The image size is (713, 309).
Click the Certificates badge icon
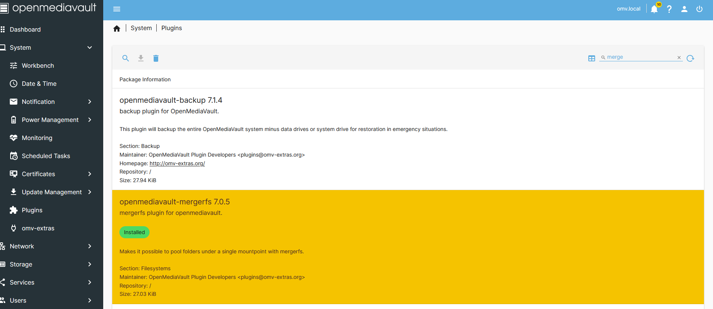(x=14, y=174)
